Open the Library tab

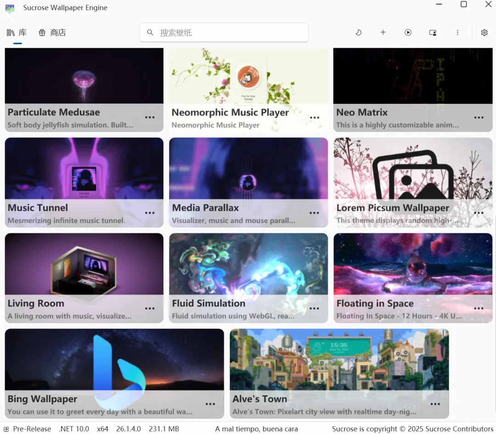17,33
